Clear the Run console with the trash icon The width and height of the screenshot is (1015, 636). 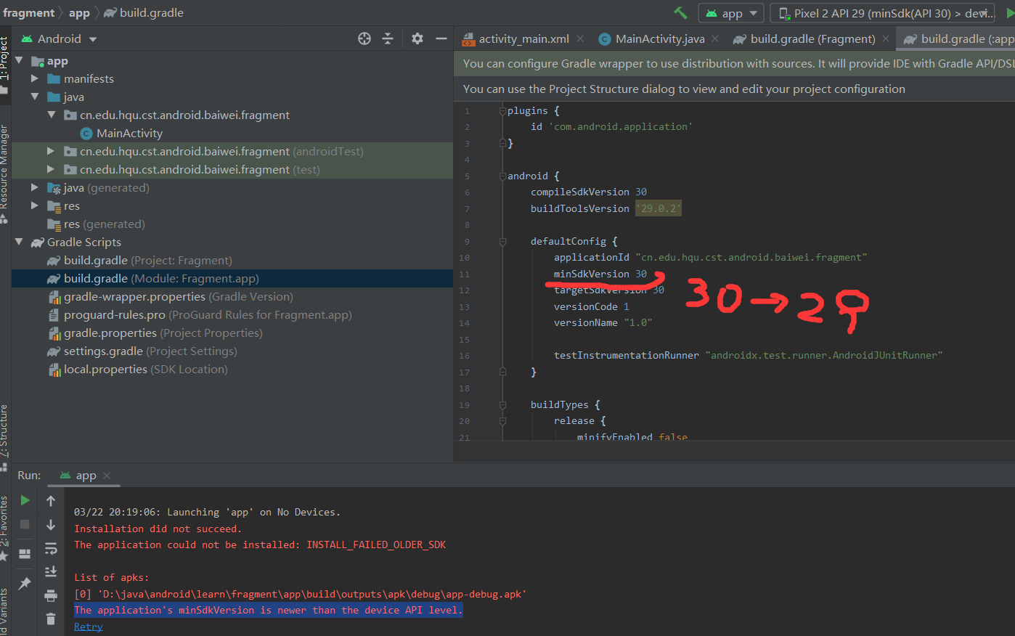click(x=51, y=619)
